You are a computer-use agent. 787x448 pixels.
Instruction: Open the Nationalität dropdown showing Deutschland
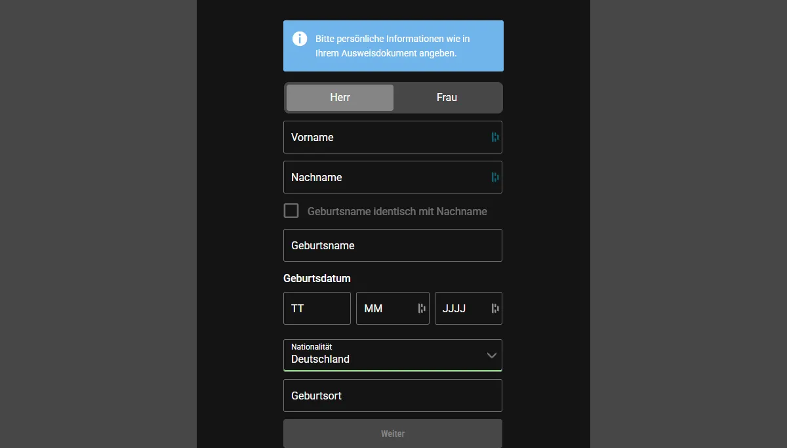(x=393, y=355)
